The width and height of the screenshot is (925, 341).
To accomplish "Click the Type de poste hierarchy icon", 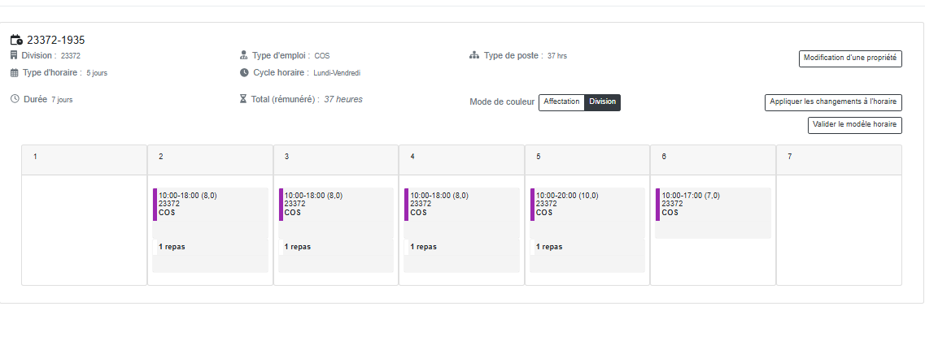I will (x=474, y=55).
